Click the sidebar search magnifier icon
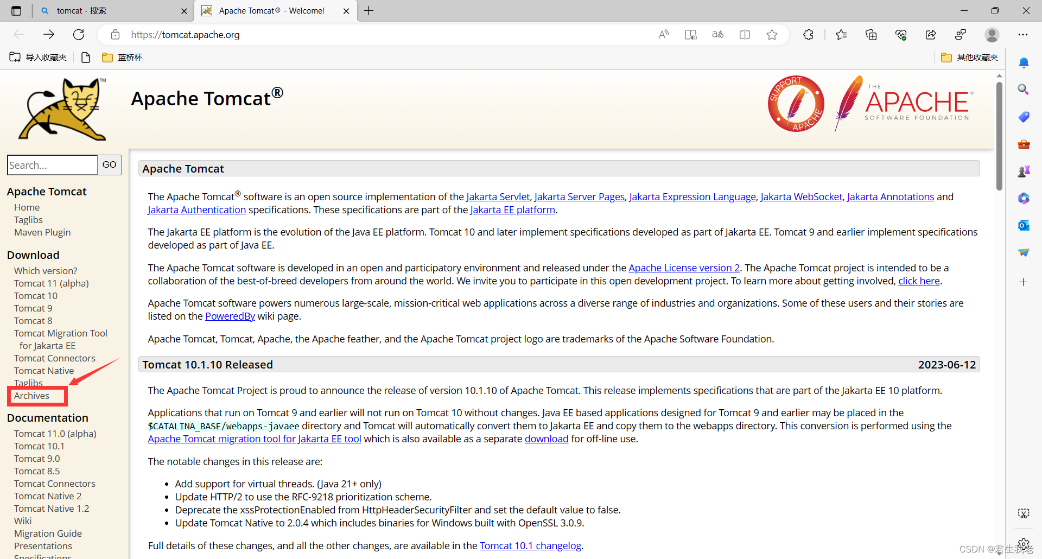Screen dimensions: 1042x559 pyautogui.click(x=1024, y=90)
